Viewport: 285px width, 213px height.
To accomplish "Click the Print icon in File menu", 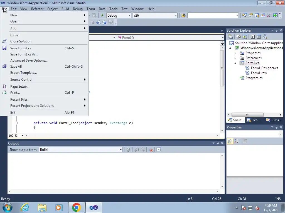I will [x=4, y=93].
